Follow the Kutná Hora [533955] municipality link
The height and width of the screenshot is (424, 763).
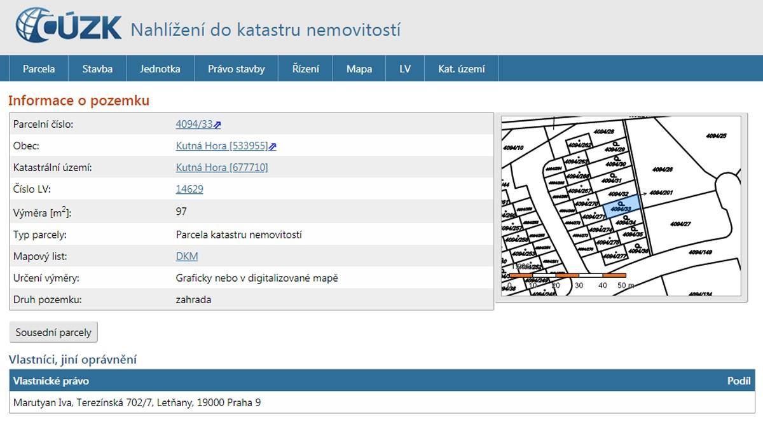tap(221, 146)
